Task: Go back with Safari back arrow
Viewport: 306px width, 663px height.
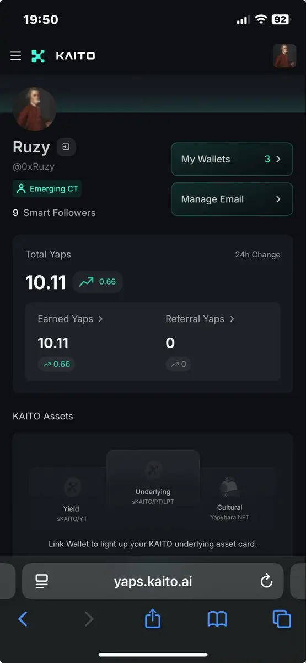Action: coord(23,619)
